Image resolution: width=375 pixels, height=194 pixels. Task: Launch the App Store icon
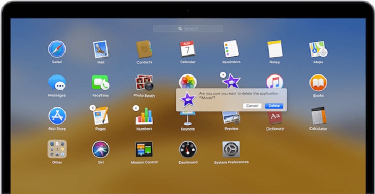(x=57, y=116)
